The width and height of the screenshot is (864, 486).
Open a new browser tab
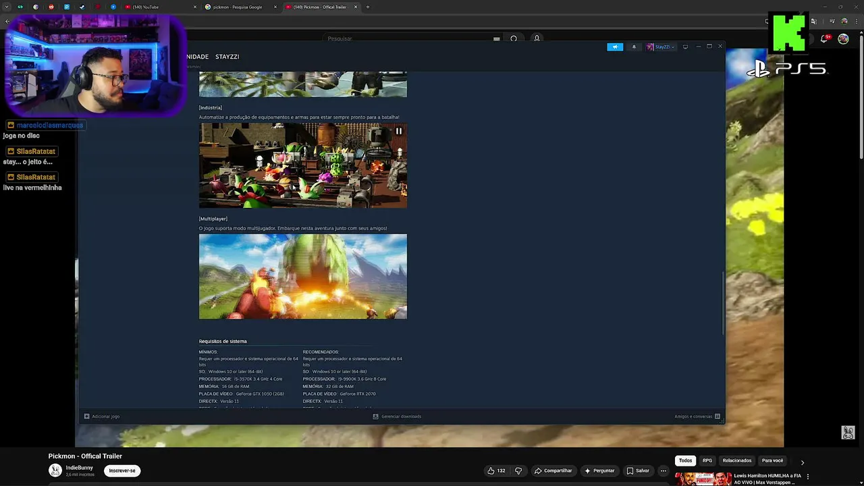point(367,7)
